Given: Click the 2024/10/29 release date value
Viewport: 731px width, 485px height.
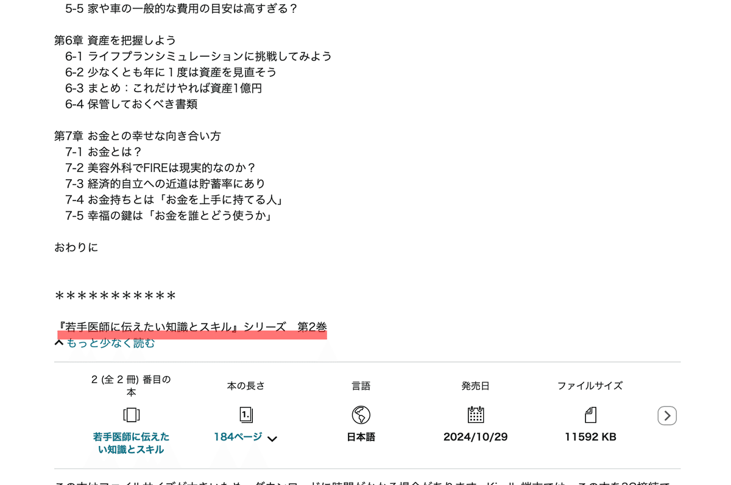Looking at the screenshot, I should pyautogui.click(x=476, y=437).
